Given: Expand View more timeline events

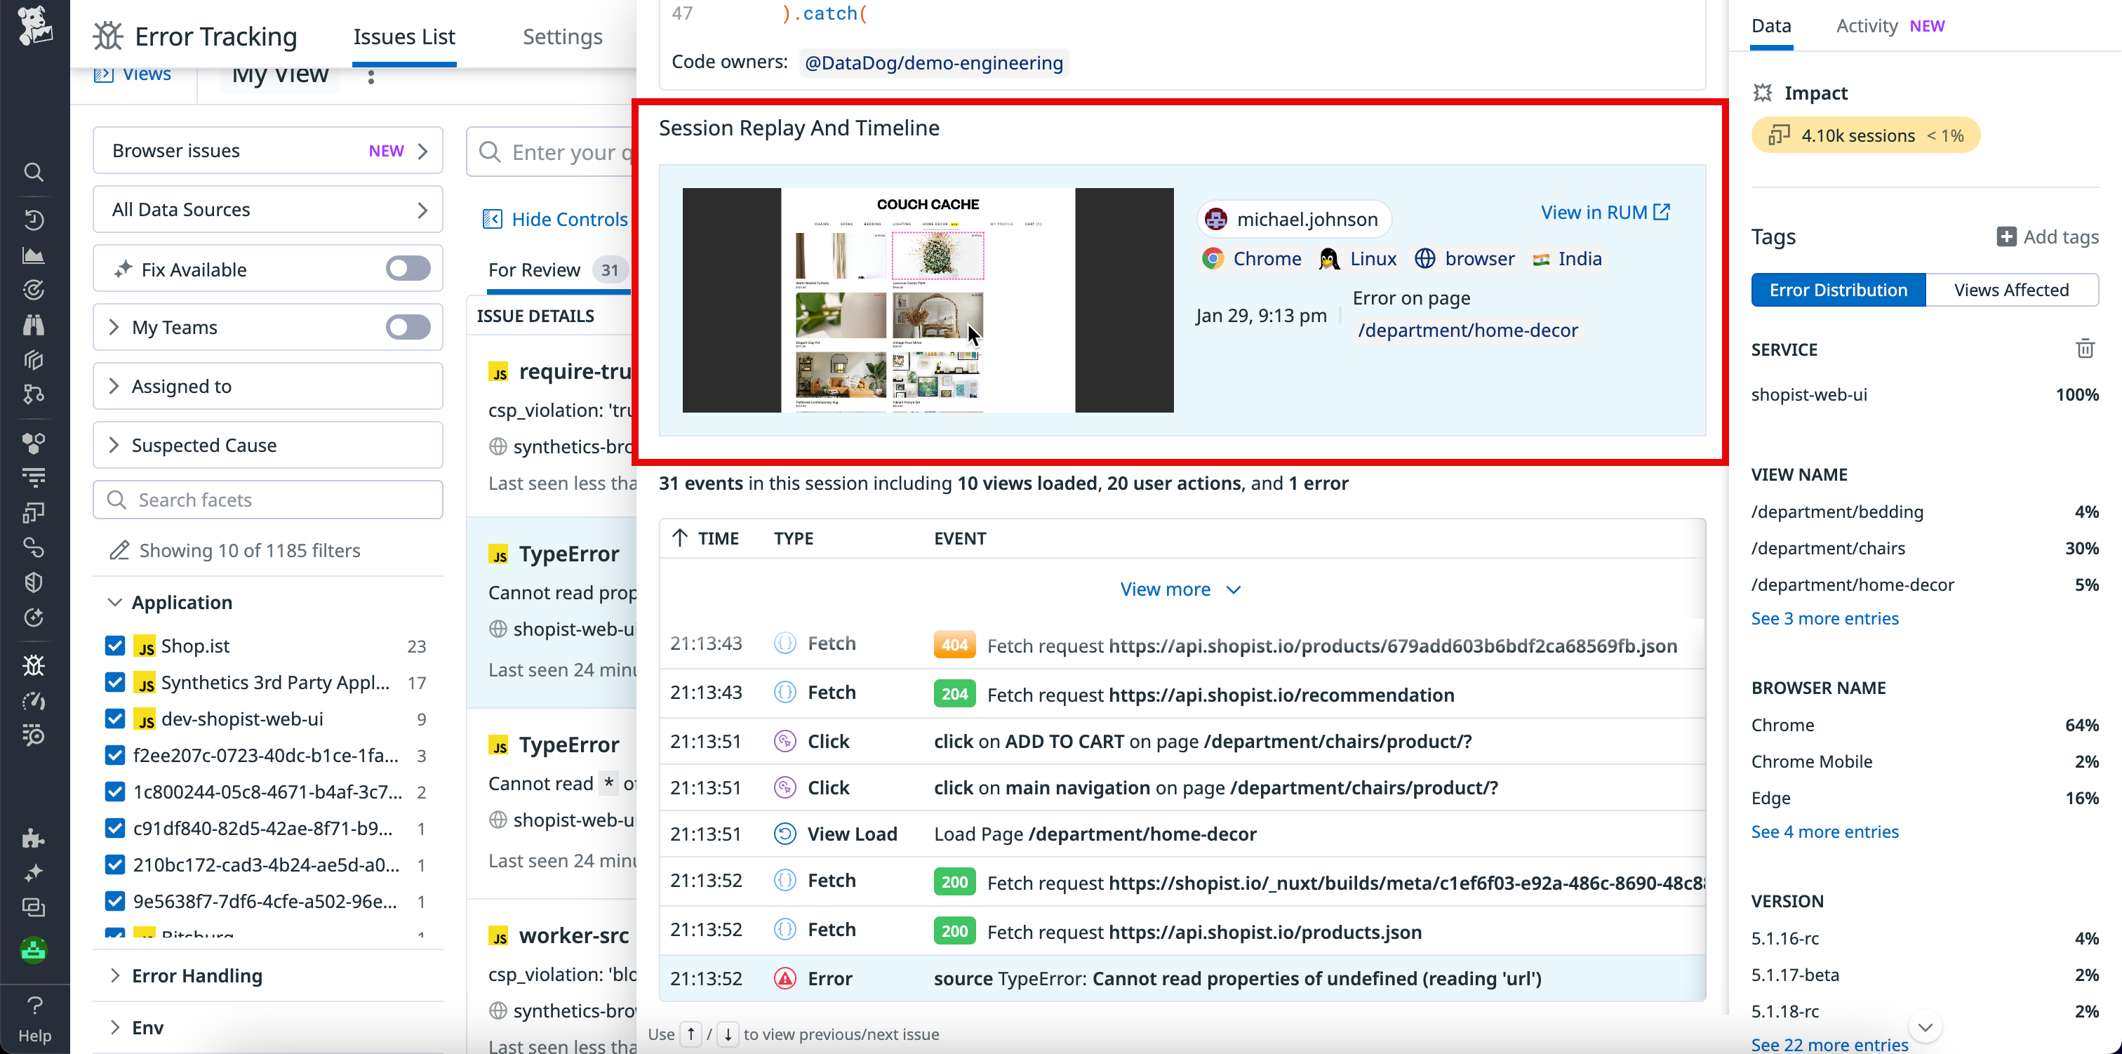Looking at the screenshot, I should click(x=1180, y=589).
